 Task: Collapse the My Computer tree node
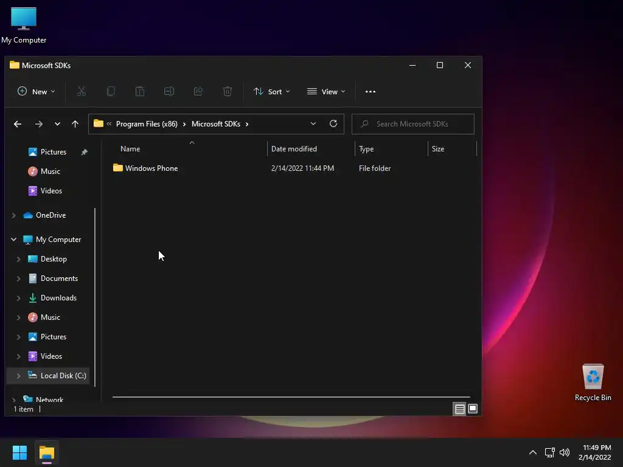13,240
